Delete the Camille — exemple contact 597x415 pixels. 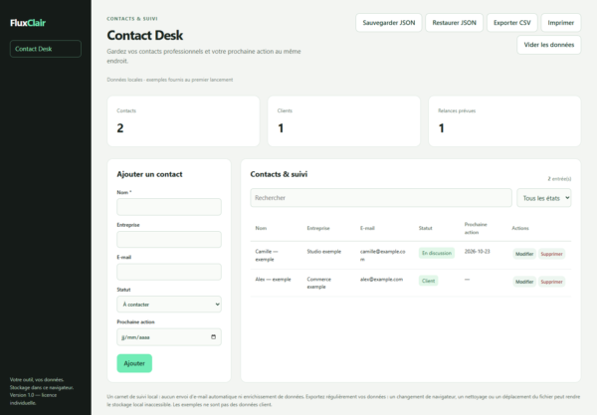point(551,254)
